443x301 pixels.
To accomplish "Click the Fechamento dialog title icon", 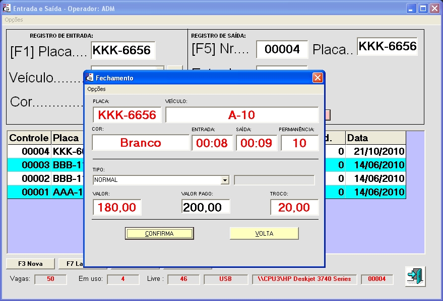I will click(90, 78).
